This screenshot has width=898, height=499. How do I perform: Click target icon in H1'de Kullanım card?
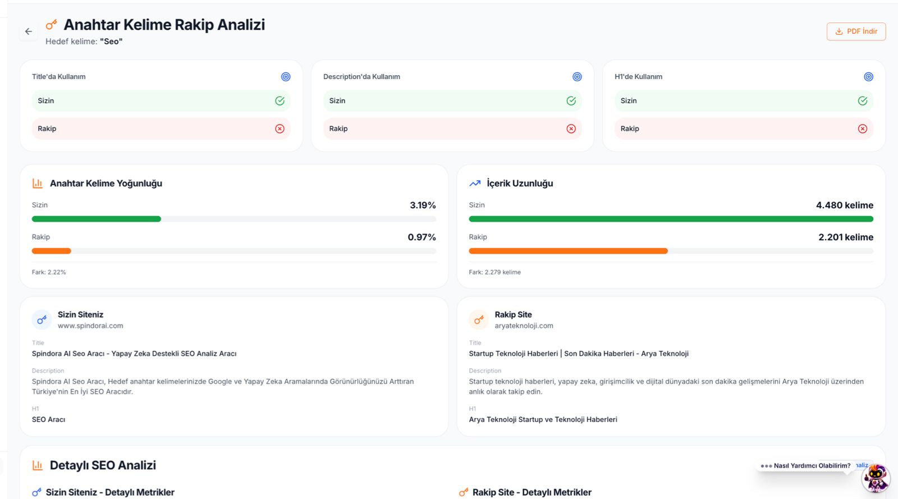tap(868, 77)
